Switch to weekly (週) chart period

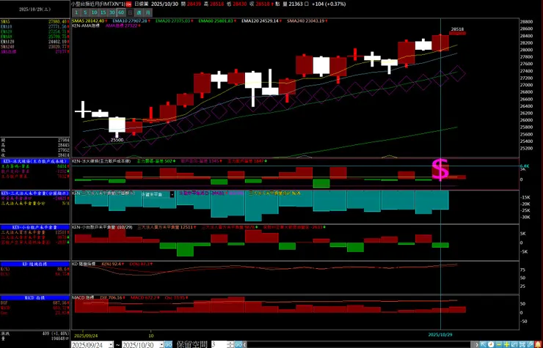(x=139, y=12)
